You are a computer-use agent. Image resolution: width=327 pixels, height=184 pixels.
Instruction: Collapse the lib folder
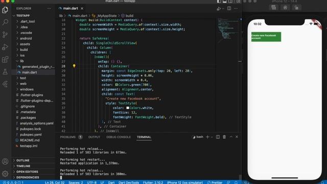[21, 61]
